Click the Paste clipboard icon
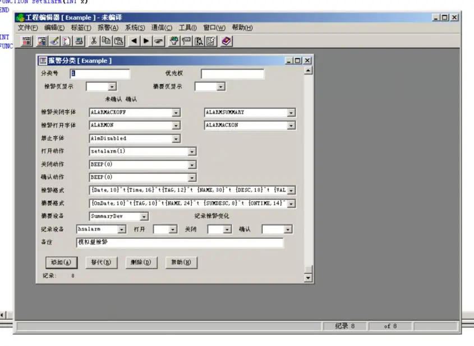 119,41
